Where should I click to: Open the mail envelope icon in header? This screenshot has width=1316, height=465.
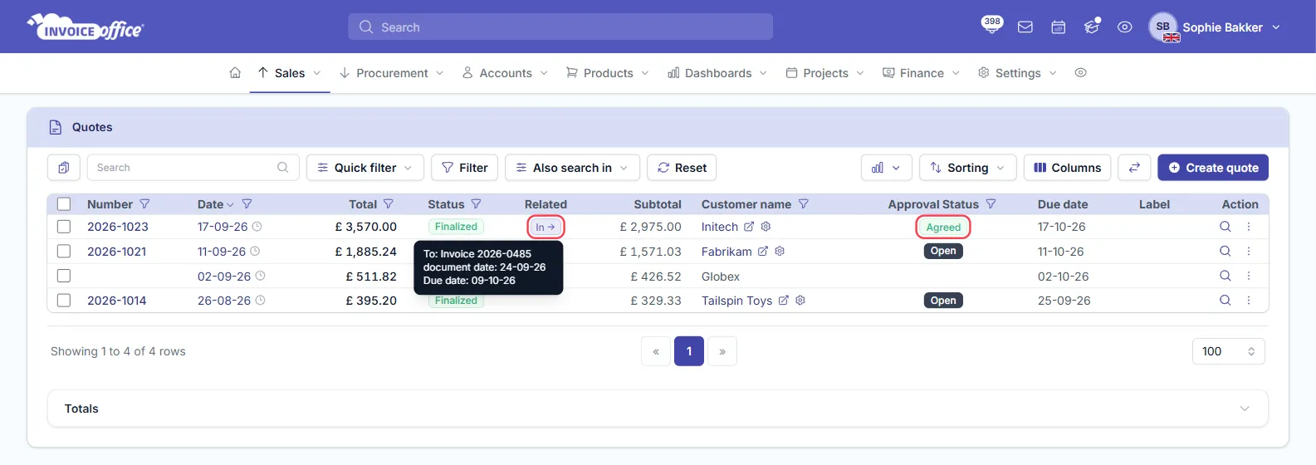click(1025, 27)
